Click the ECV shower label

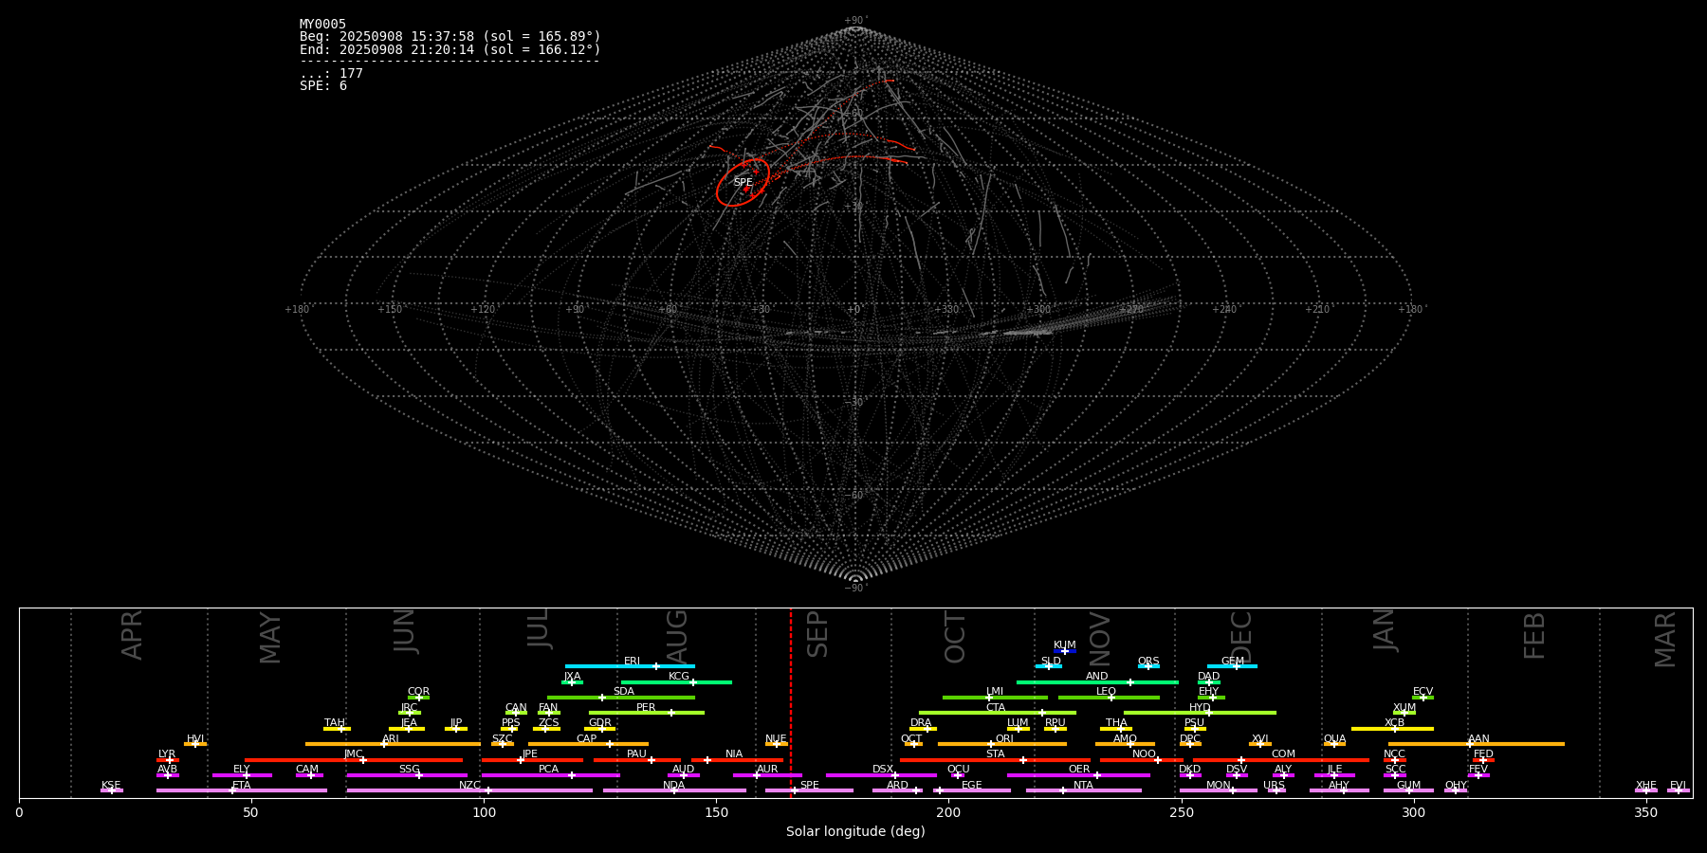pyautogui.click(x=1422, y=692)
